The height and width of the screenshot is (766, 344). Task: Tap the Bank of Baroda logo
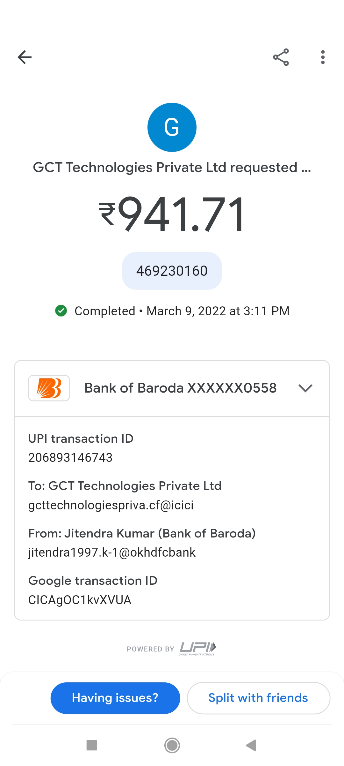pos(49,388)
